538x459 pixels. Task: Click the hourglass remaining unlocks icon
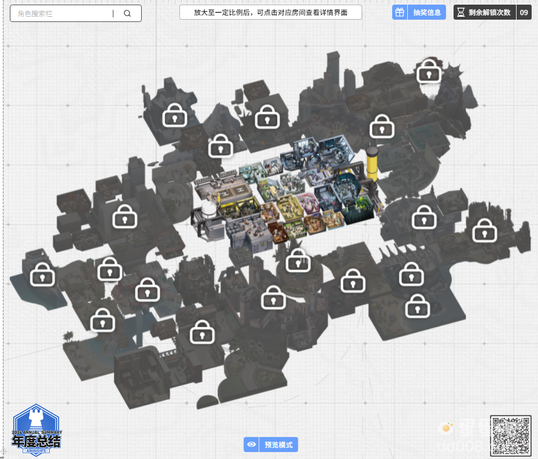click(461, 12)
